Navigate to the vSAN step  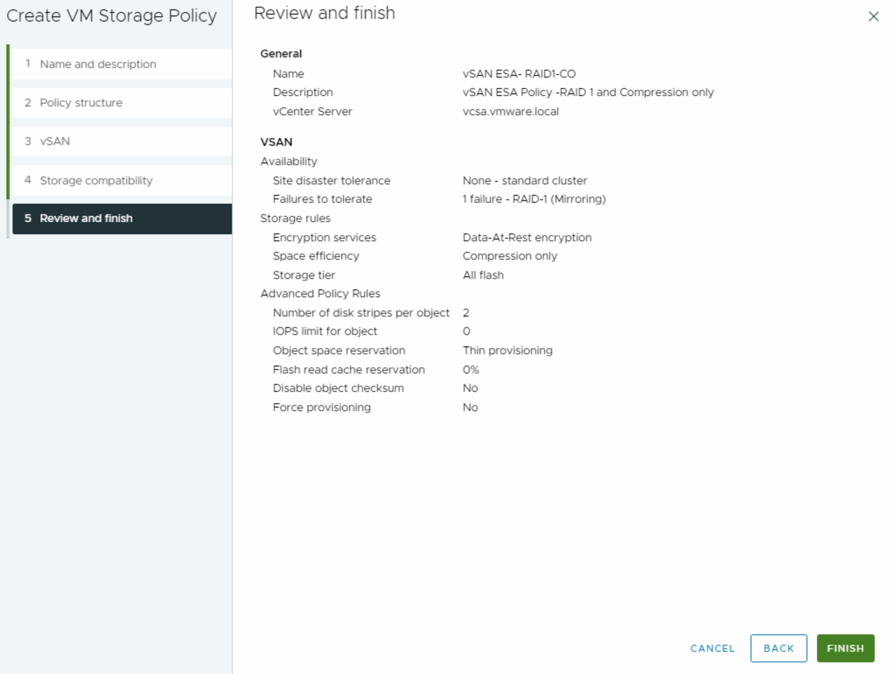pyautogui.click(x=54, y=141)
